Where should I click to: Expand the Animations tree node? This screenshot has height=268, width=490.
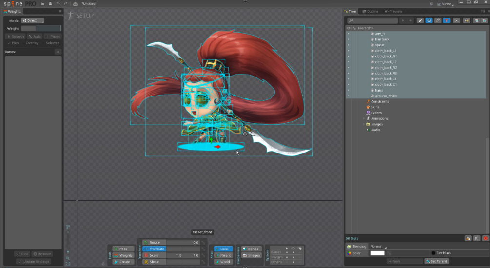click(364, 118)
